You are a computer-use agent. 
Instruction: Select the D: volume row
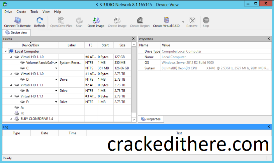coord(67,79)
